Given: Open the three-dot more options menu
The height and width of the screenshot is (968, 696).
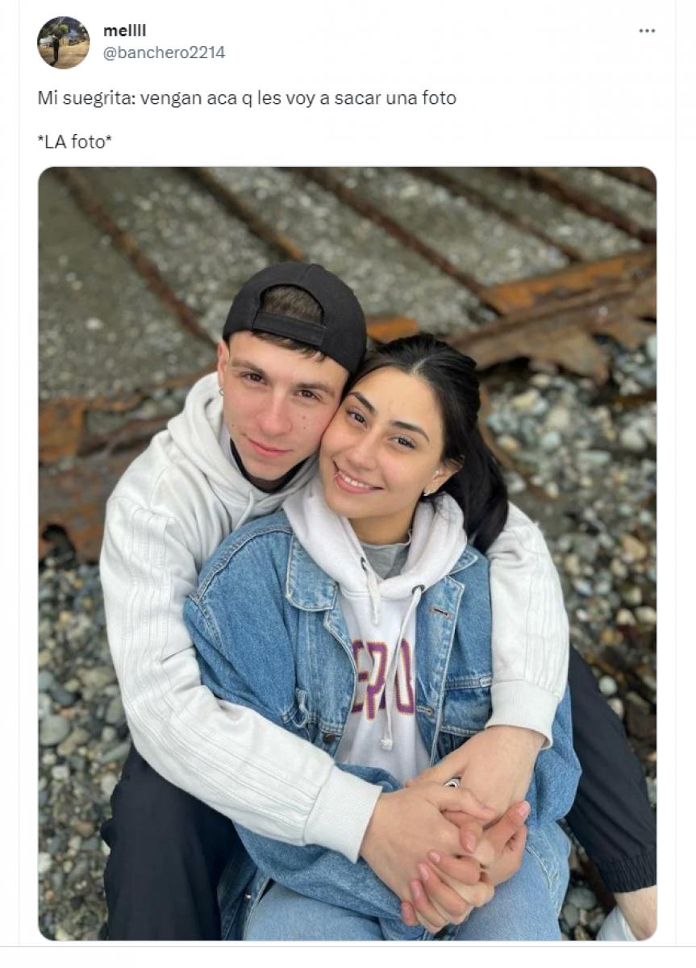Looking at the screenshot, I should tap(647, 31).
